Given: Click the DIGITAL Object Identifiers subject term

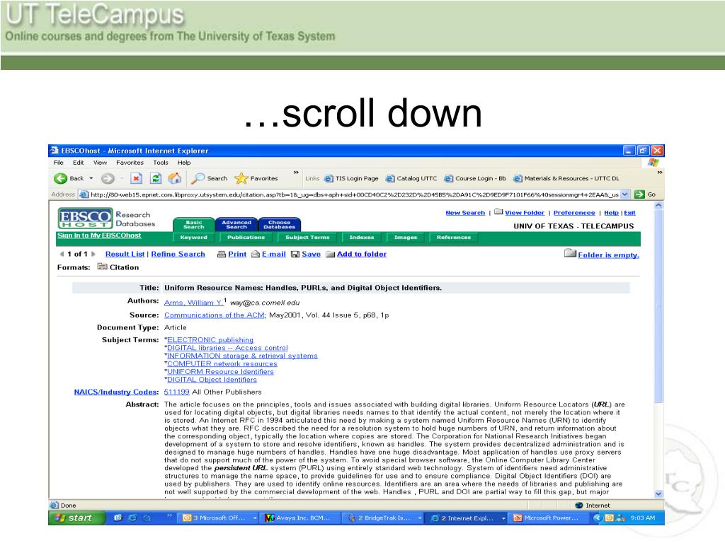Looking at the screenshot, I should (x=212, y=380).
